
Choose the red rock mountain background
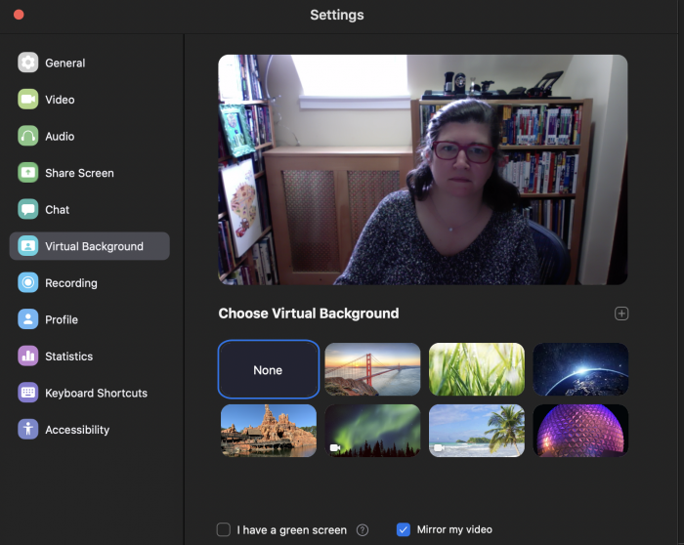[269, 431]
